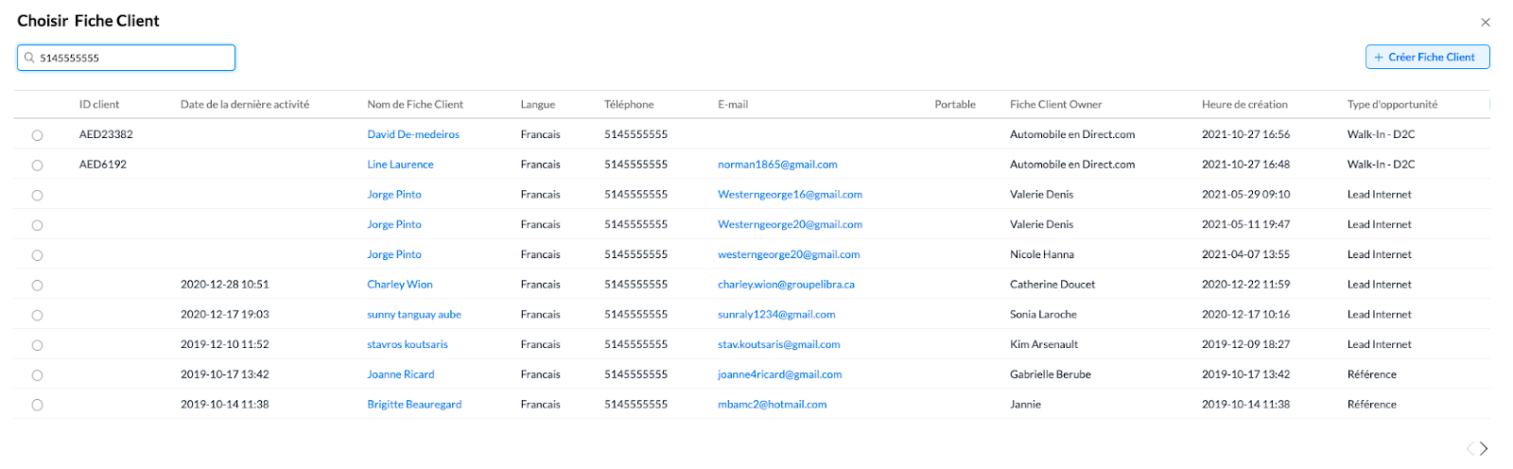Click Heure de création column header

(x=1244, y=105)
